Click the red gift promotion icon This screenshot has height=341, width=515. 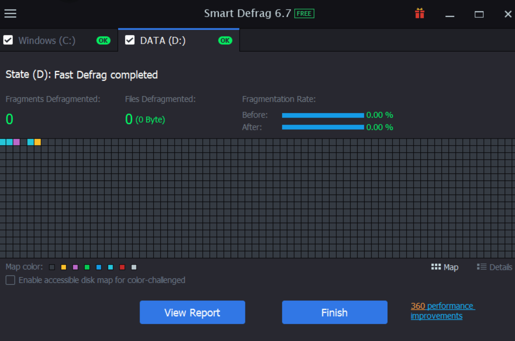(x=420, y=13)
